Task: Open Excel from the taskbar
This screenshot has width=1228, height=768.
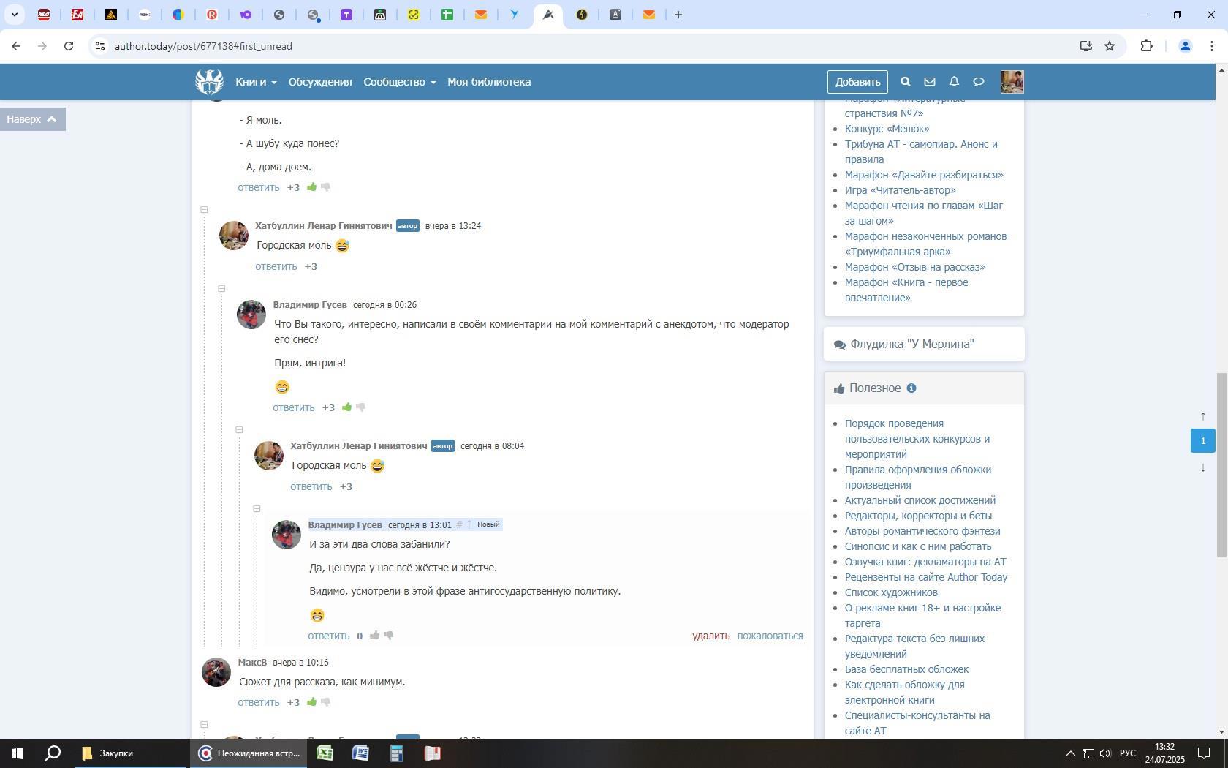Action: (325, 753)
